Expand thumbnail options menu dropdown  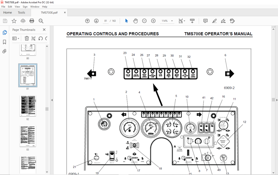tap(16, 38)
